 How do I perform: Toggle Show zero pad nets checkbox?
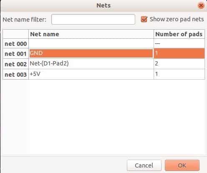tap(144, 19)
